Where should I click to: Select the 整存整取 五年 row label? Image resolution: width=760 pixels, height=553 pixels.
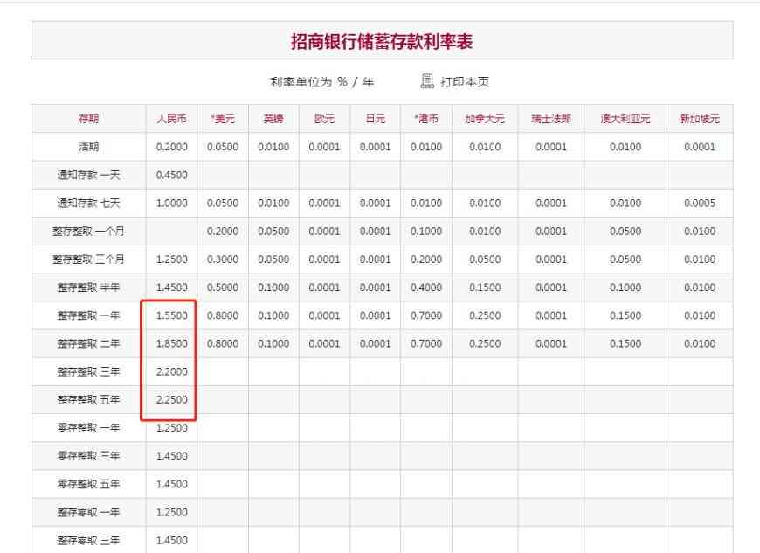[89, 400]
